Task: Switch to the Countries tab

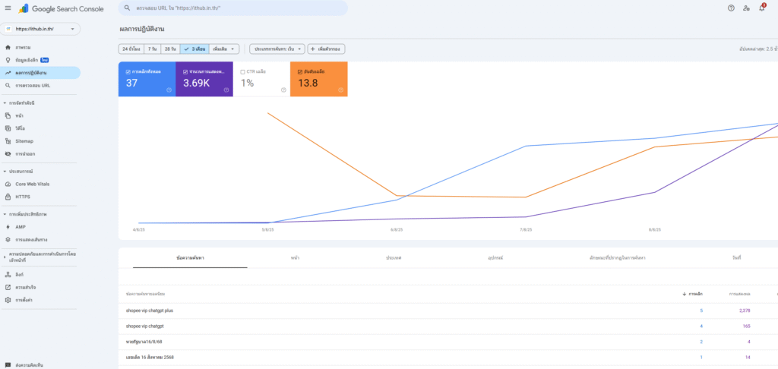Action: coord(394,258)
